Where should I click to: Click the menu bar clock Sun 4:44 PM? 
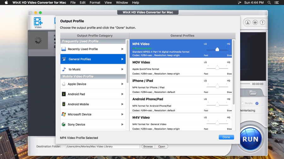pos(254,3)
